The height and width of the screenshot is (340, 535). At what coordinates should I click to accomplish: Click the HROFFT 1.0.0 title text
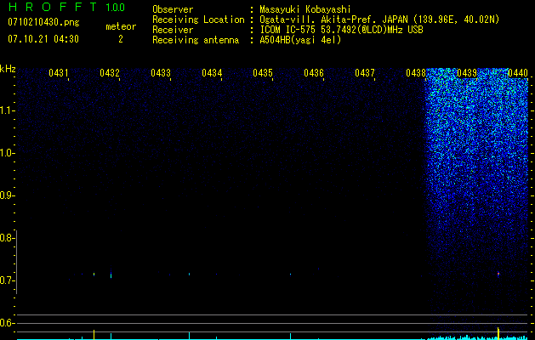pos(66,7)
